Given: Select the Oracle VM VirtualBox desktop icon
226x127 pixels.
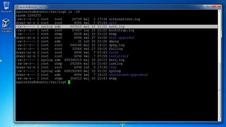Looking at the screenshot, I should pyautogui.click(x=6, y=26).
